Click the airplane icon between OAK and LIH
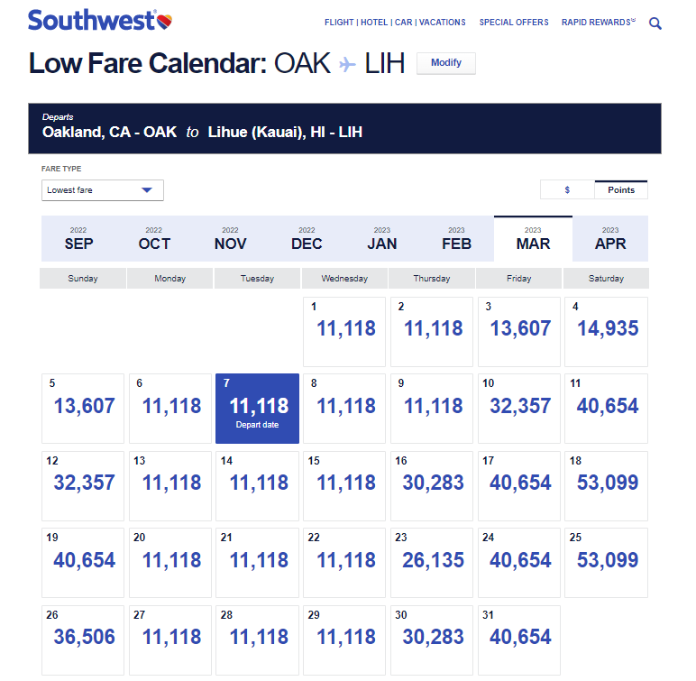696x681 pixels. coord(347,64)
